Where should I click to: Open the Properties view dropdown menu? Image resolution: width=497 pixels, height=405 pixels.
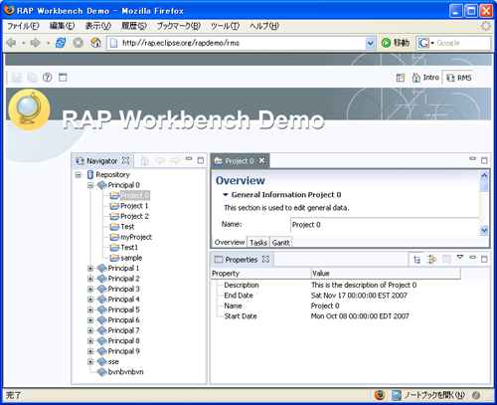(460, 257)
